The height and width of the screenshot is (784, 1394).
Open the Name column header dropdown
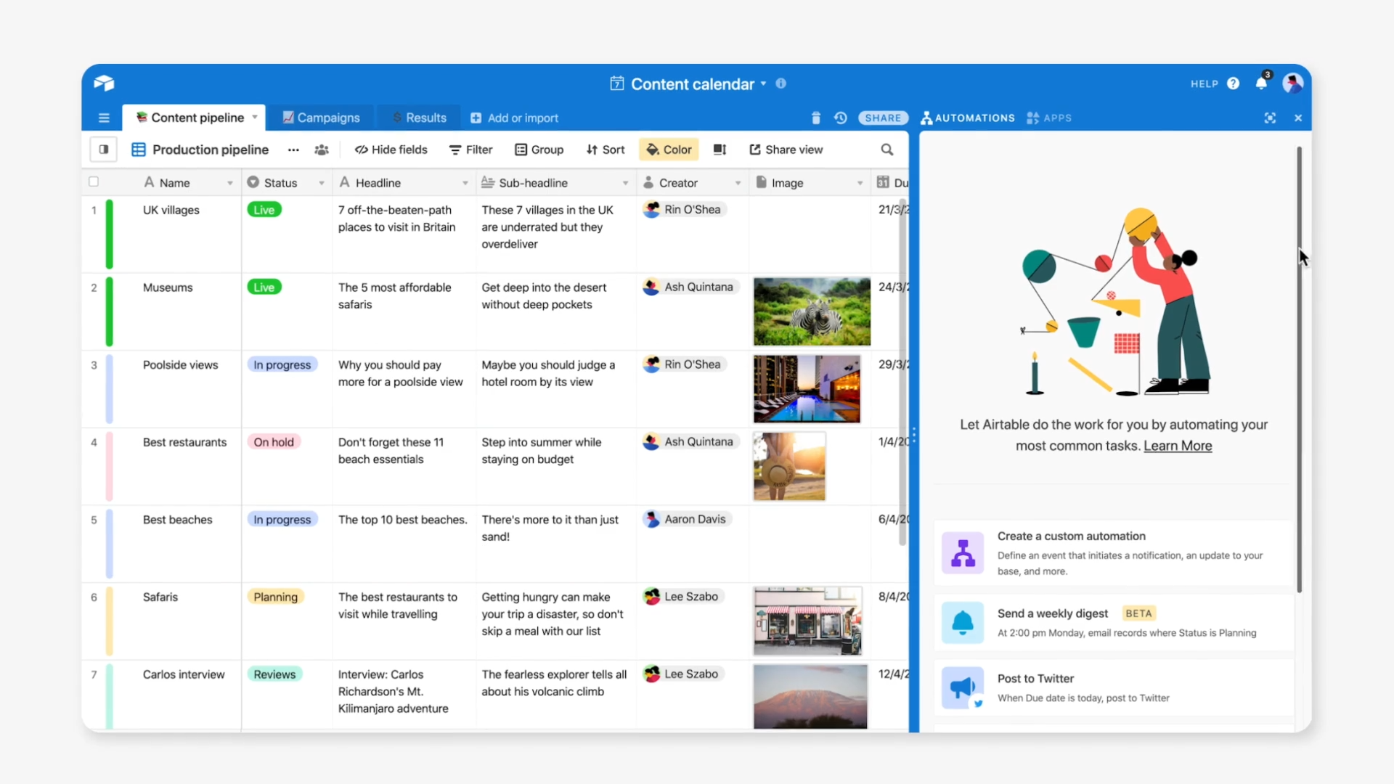[x=227, y=182]
